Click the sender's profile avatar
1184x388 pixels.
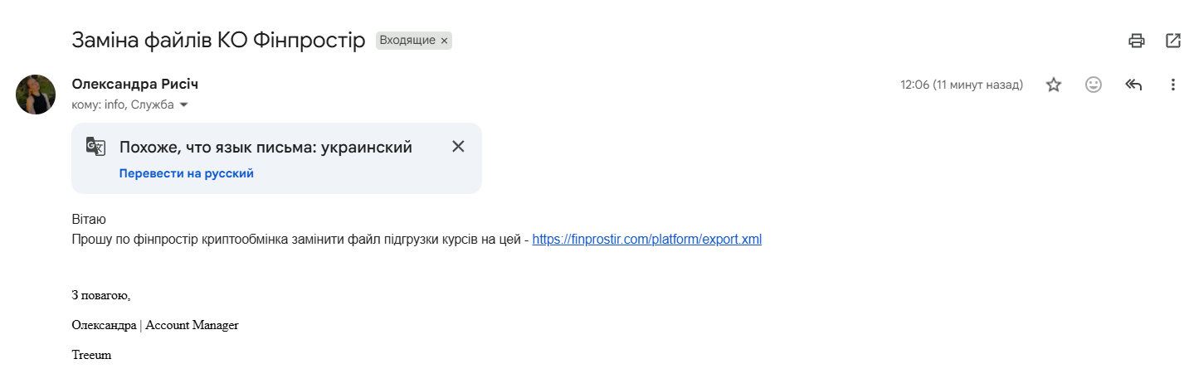[36, 95]
